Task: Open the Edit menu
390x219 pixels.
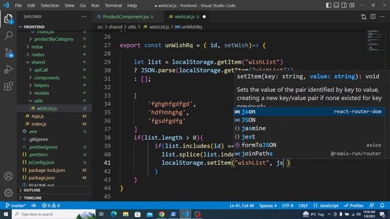Action: (x=31, y=5)
